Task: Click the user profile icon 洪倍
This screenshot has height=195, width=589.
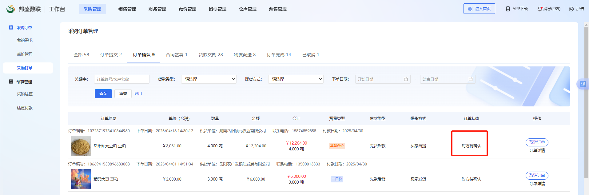Action: pyautogui.click(x=571, y=9)
